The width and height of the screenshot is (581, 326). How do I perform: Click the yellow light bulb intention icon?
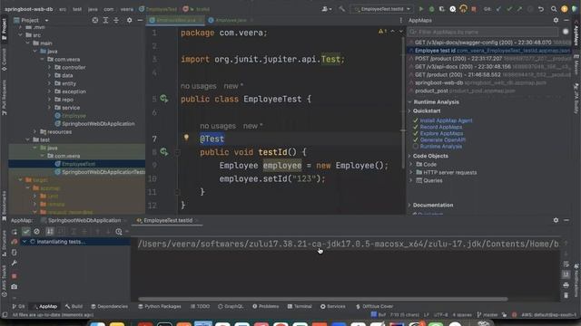coord(186,138)
